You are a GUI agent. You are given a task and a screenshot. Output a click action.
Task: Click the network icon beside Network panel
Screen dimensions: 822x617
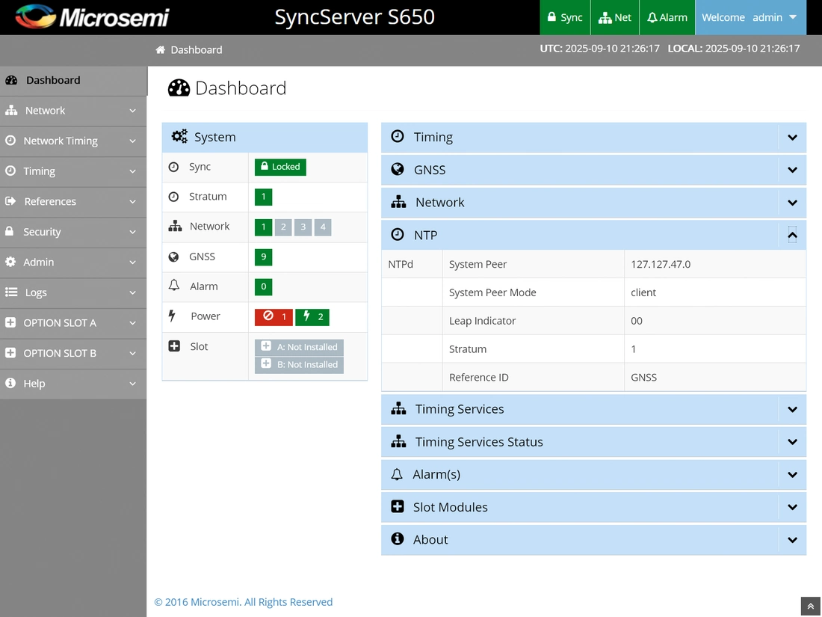[398, 202]
